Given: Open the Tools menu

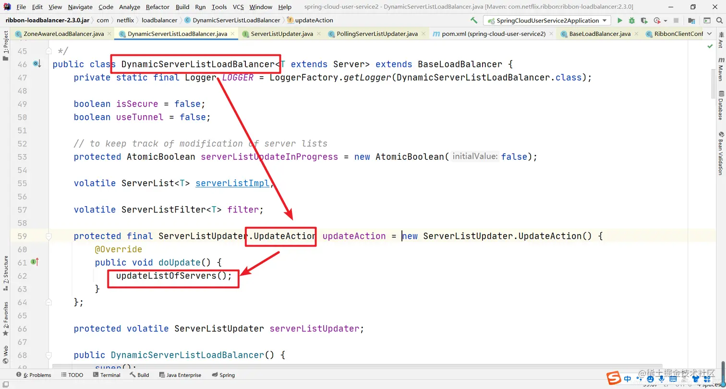Looking at the screenshot, I should pyautogui.click(x=219, y=7).
